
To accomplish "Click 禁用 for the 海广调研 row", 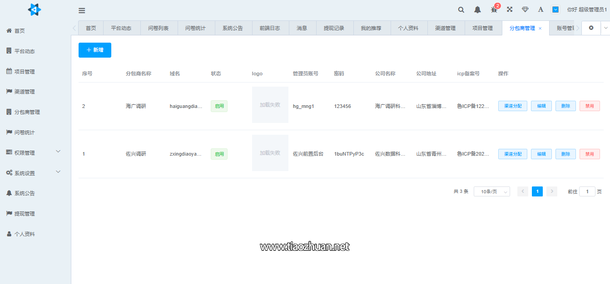I will [x=590, y=106].
